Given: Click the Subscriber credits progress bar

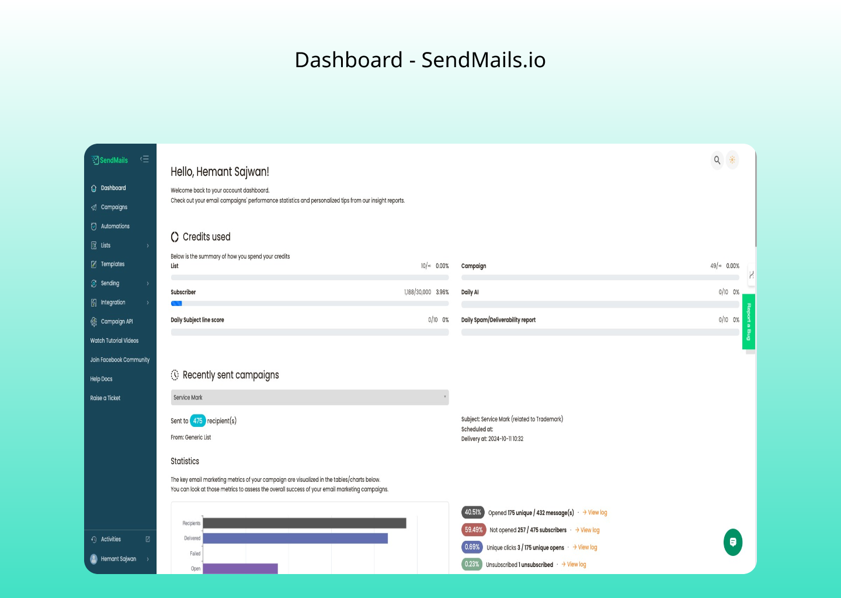Looking at the screenshot, I should (x=310, y=304).
